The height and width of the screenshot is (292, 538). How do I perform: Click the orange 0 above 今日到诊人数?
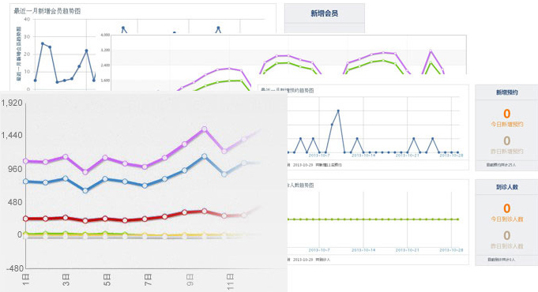506,208
